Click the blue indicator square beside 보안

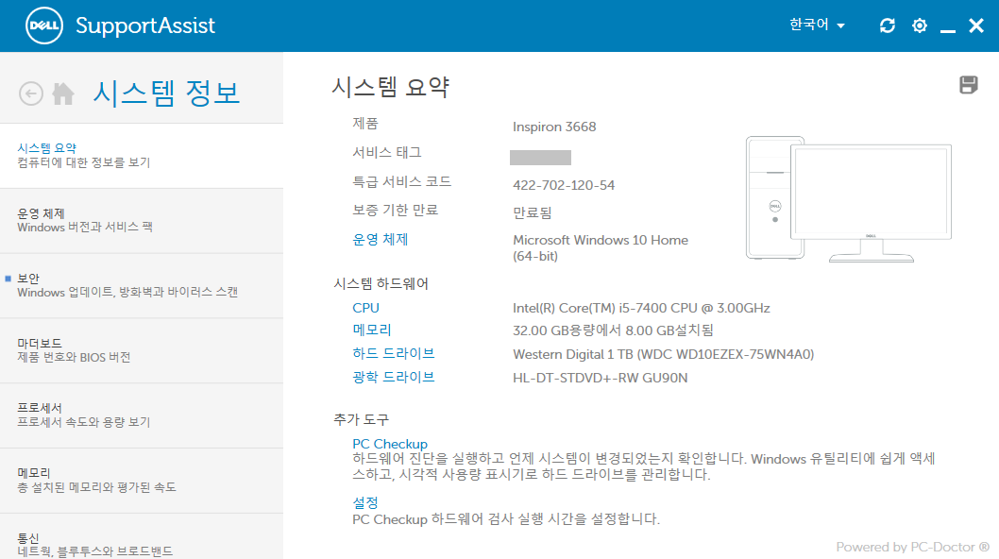point(8,279)
